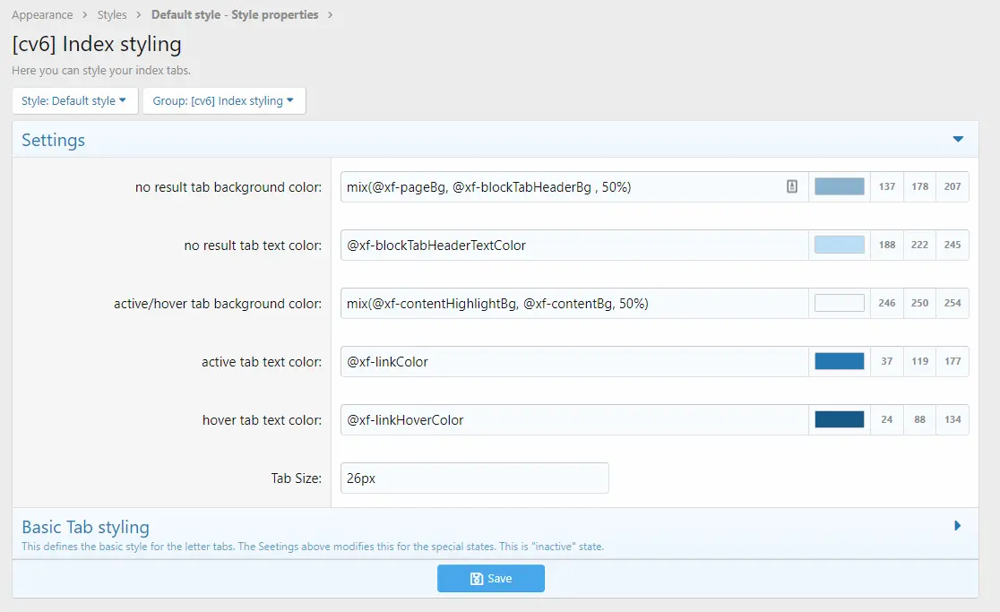Click the mix contentHighlightBg input field
Screen dimensions: 1000x612
tap(573, 304)
